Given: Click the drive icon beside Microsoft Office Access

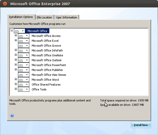Looking at the screenshot, I should 21,36.
